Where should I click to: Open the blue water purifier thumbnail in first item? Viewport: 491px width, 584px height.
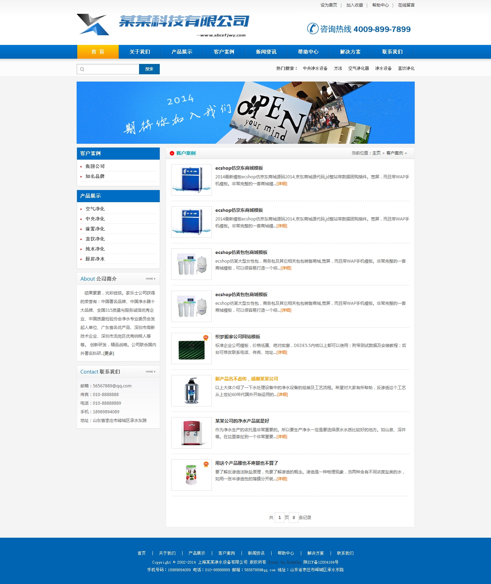192,180
